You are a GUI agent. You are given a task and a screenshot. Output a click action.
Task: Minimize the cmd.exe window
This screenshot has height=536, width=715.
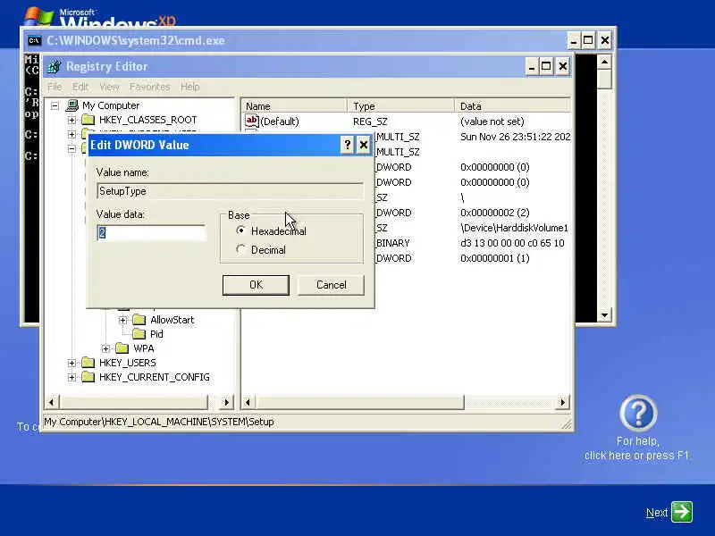(574, 40)
